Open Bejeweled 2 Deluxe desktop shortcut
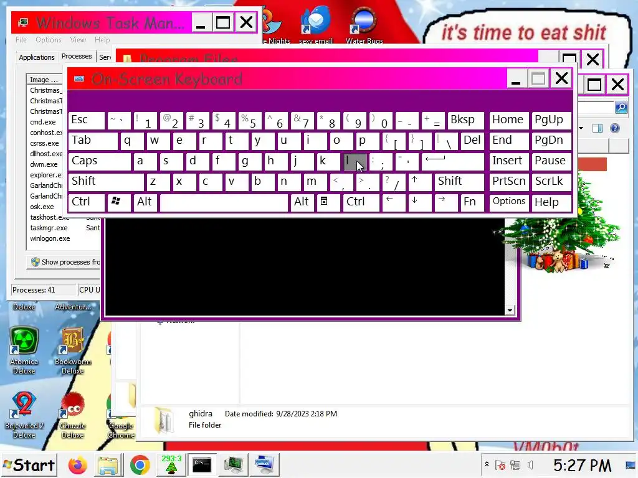This screenshot has height=478, width=638. coord(24,415)
